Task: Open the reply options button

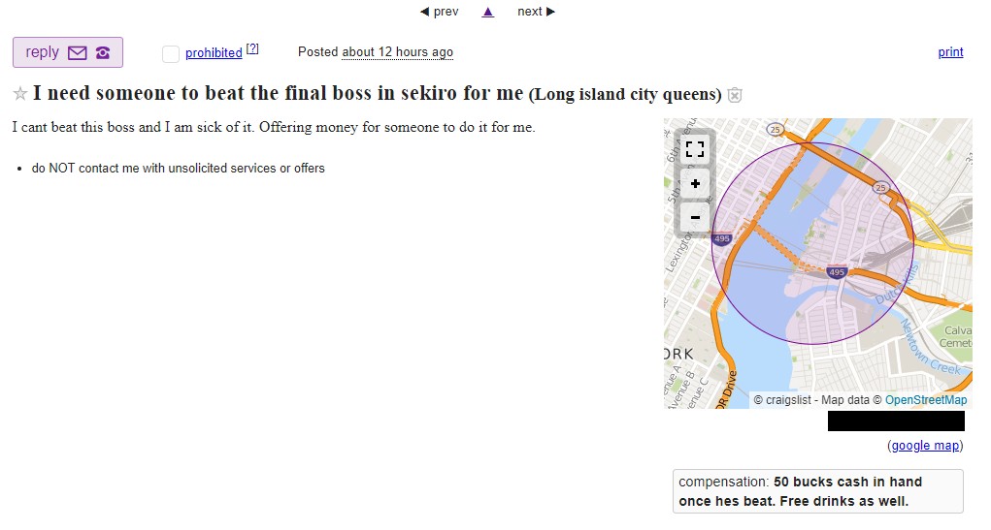Action: (x=68, y=52)
